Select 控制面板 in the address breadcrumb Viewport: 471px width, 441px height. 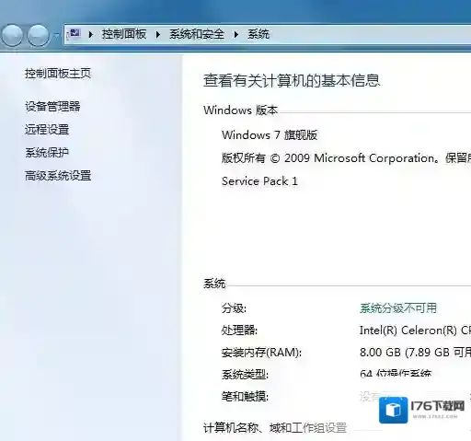coord(124,34)
